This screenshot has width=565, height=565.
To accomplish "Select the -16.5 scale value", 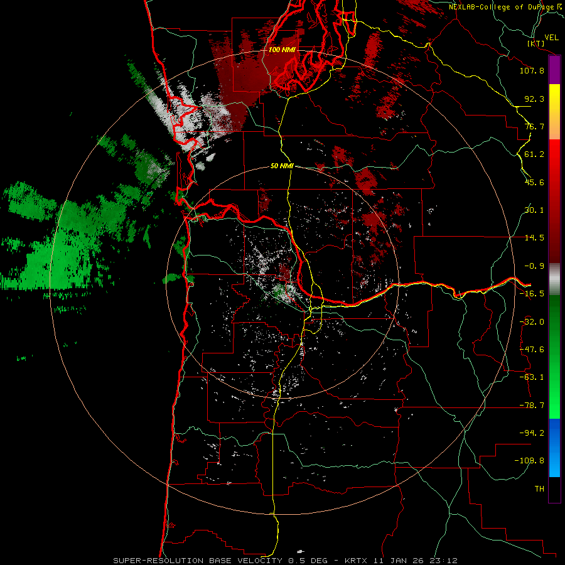I will tap(532, 294).
